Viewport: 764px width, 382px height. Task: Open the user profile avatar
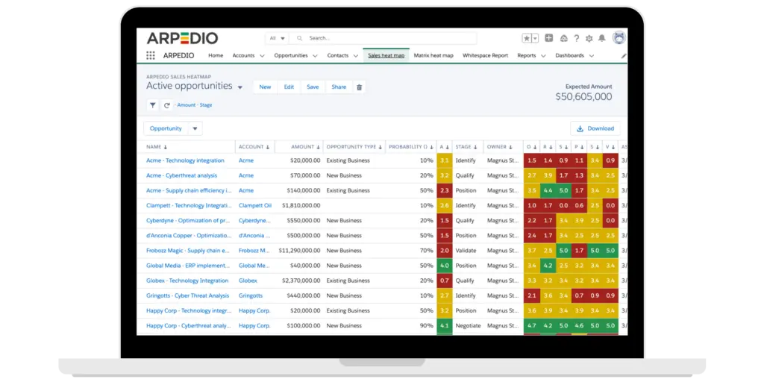point(619,37)
